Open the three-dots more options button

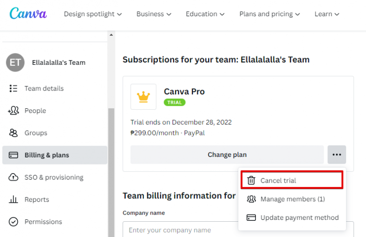click(x=336, y=155)
